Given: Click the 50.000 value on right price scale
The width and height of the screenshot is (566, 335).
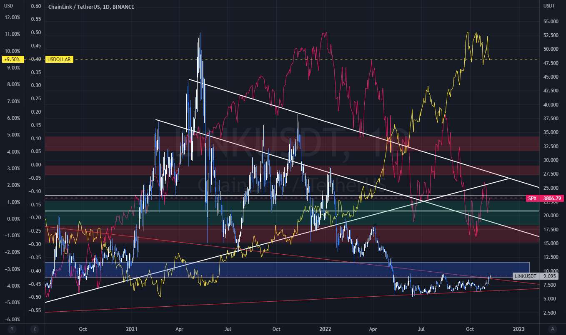Looking at the screenshot, I should click(551, 49).
